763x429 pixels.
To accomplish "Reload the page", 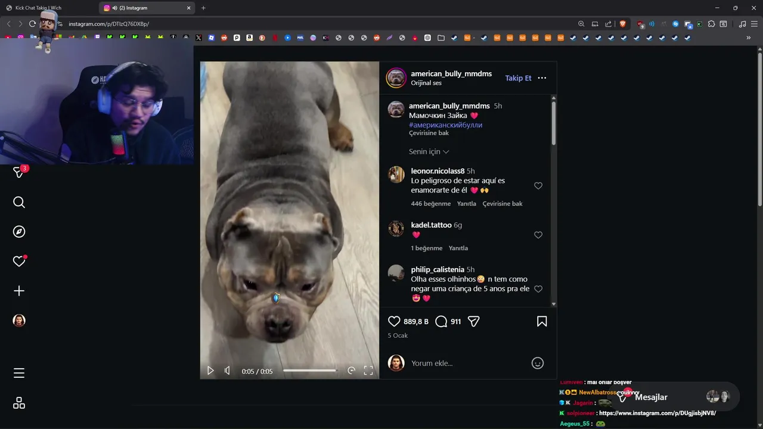I will (32, 24).
